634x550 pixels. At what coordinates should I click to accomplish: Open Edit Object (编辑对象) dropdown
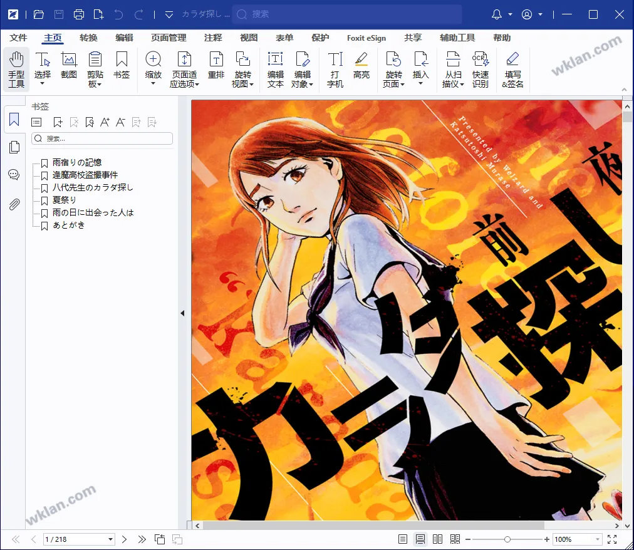point(302,70)
